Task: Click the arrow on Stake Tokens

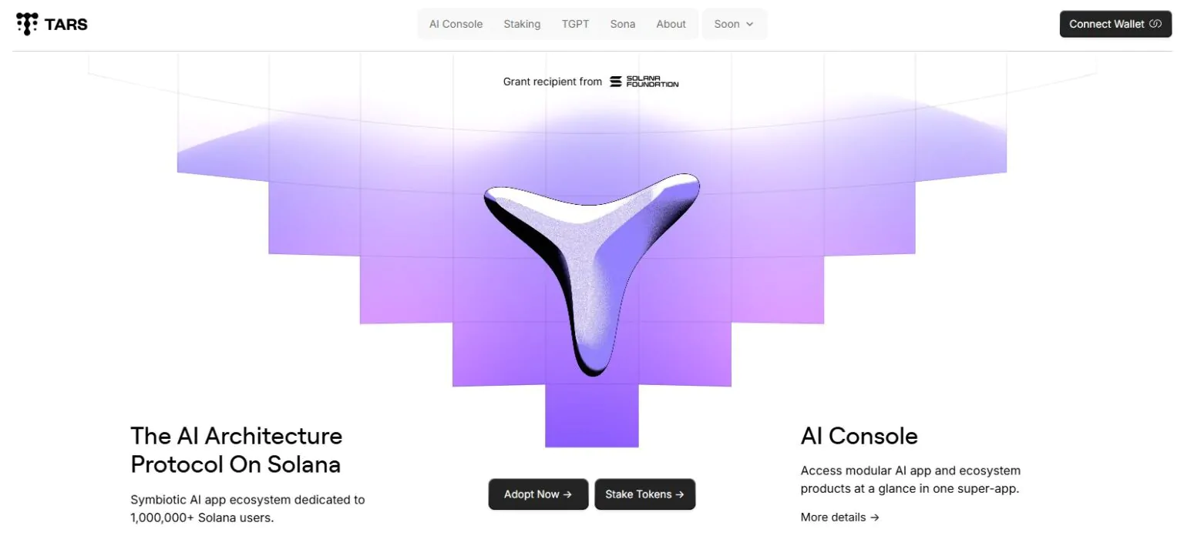Action: 679,494
